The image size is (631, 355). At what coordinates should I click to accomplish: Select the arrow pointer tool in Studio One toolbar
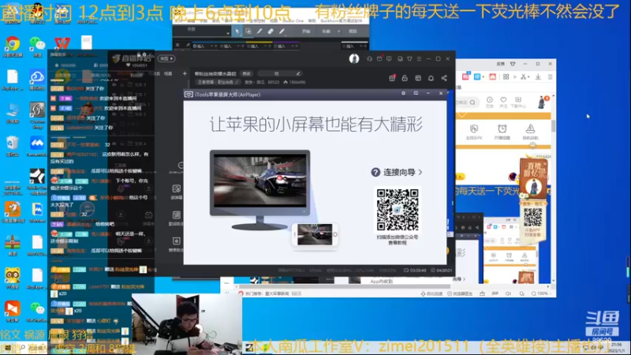[237, 32]
